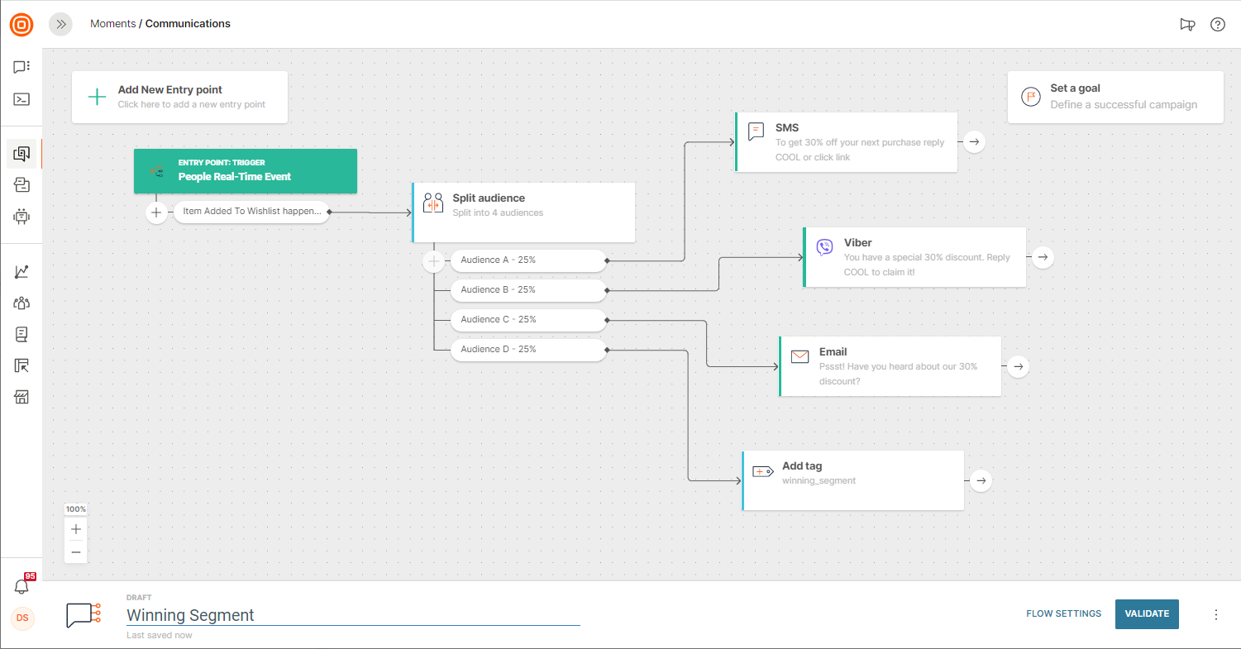The height and width of the screenshot is (649, 1241).
Task: Click the megaphone announcements icon
Action: 1187,24
